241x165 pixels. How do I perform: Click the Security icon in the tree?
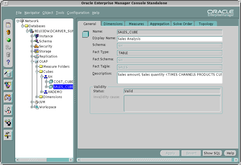(x=37, y=46)
